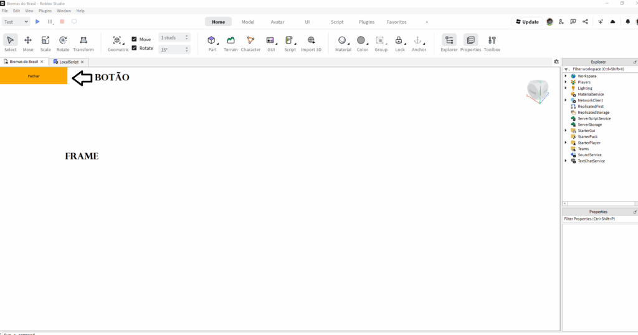Screen dimensions: 638x335
Task: Select ReplicatedStorage in Explorer
Action: [x=593, y=112]
